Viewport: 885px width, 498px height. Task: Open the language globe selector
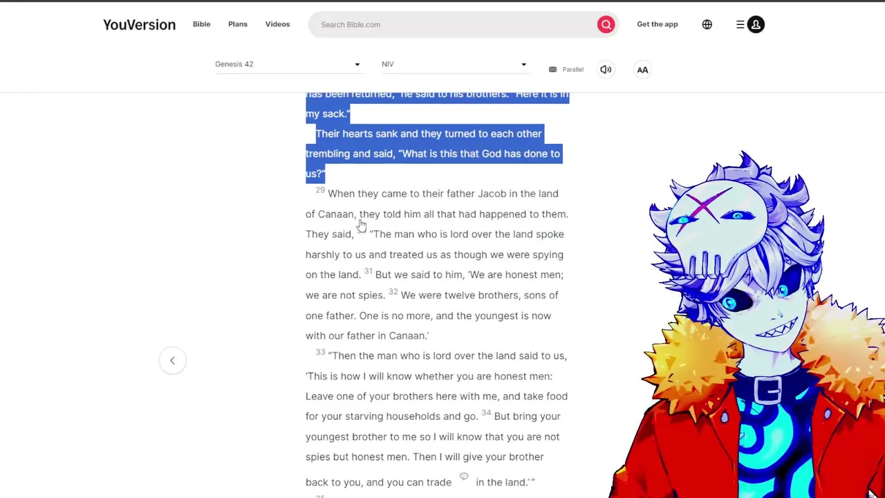pyautogui.click(x=707, y=24)
